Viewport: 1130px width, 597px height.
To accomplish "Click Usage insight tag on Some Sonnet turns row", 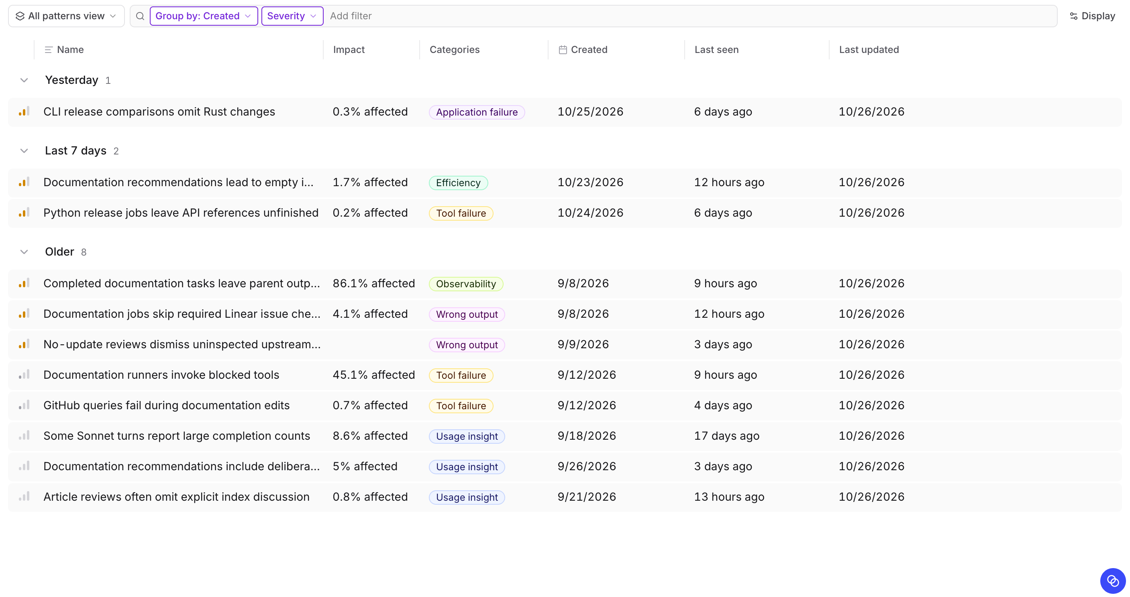I will [467, 437].
